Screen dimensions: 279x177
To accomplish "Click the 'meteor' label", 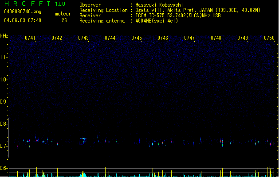I will tap(63, 14).
